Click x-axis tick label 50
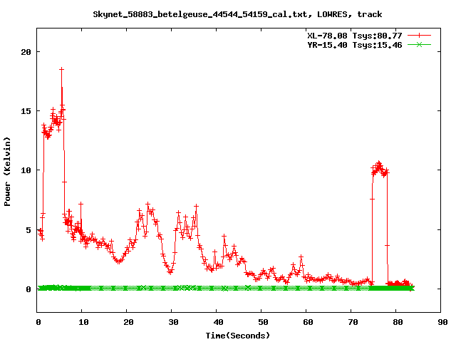This screenshot has height=342, width=456. [x=263, y=322]
